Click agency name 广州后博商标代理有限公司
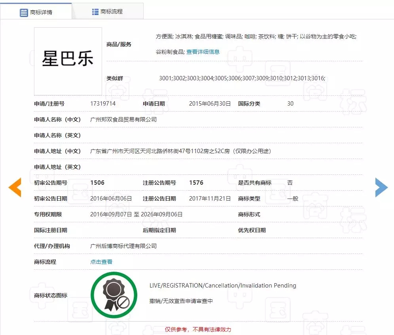The height and width of the screenshot is (335, 394). click(123, 246)
